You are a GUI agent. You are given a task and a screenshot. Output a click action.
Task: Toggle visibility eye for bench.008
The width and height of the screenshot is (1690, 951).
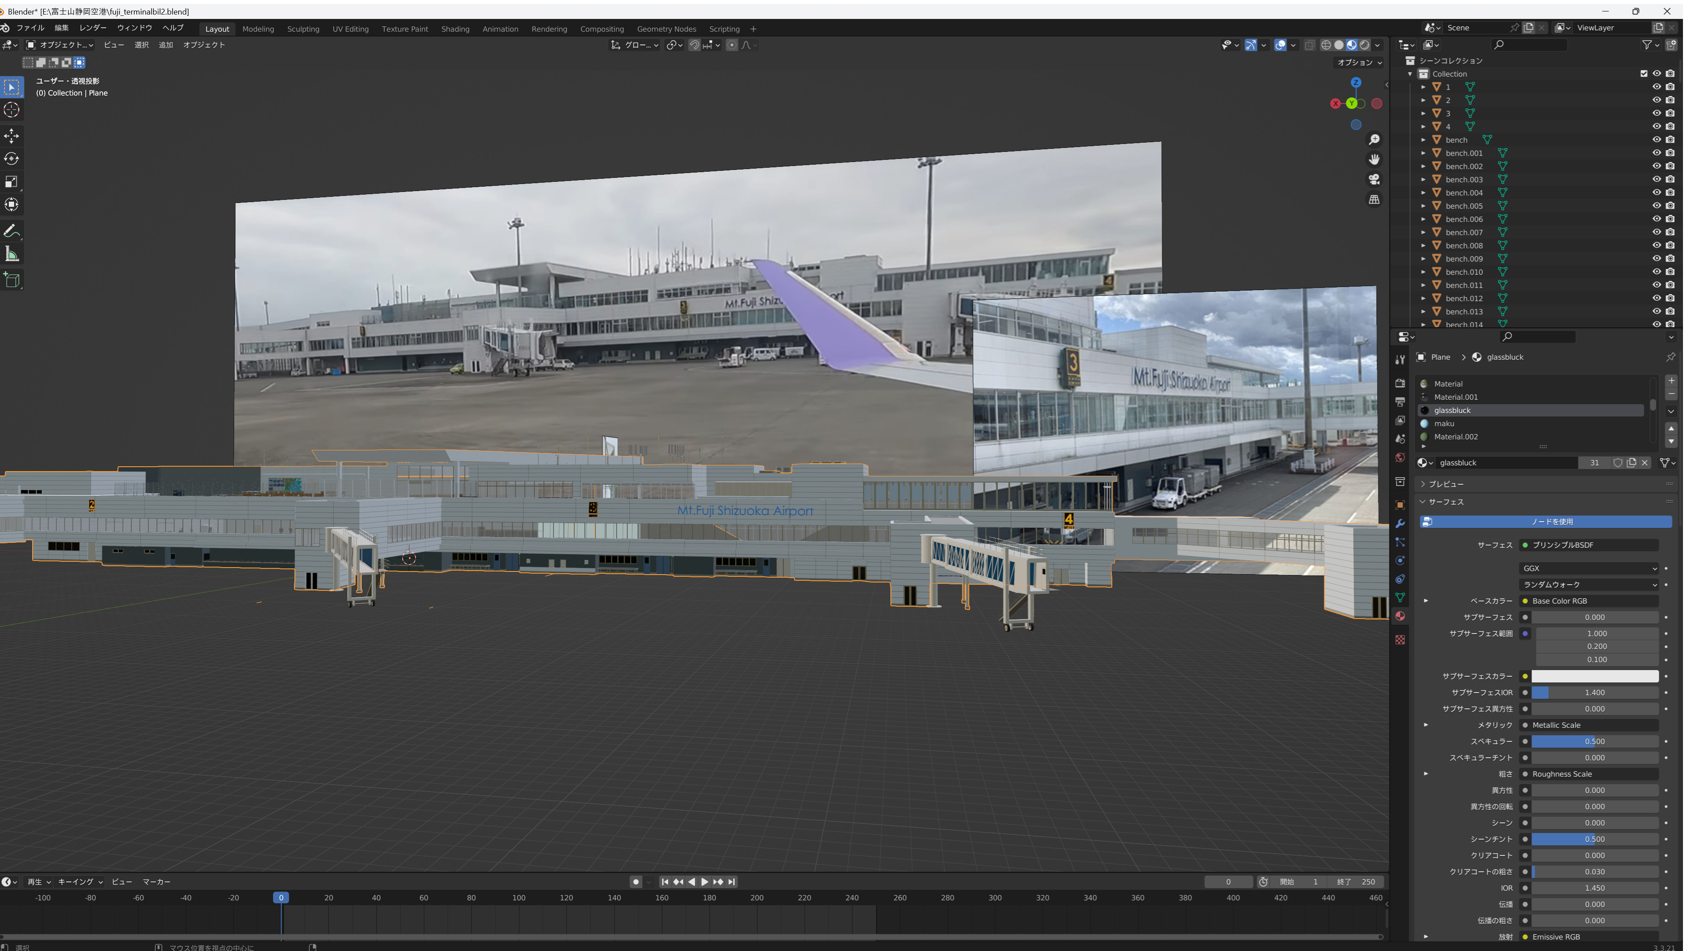tap(1657, 246)
